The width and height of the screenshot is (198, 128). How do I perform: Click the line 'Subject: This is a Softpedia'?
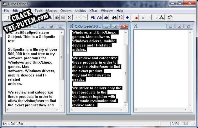click(32, 37)
